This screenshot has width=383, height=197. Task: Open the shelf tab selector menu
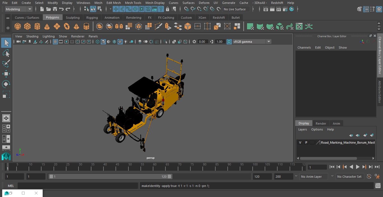(8, 18)
